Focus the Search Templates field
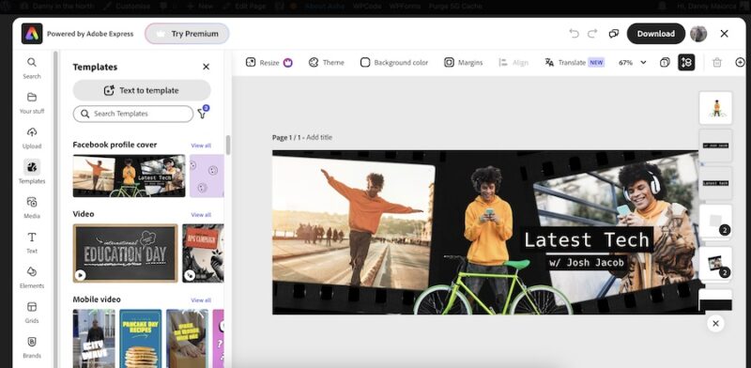 pyautogui.click(x=133, y=114)
